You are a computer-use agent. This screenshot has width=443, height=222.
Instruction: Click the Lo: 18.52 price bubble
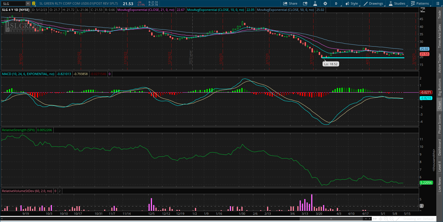(331, 64)
